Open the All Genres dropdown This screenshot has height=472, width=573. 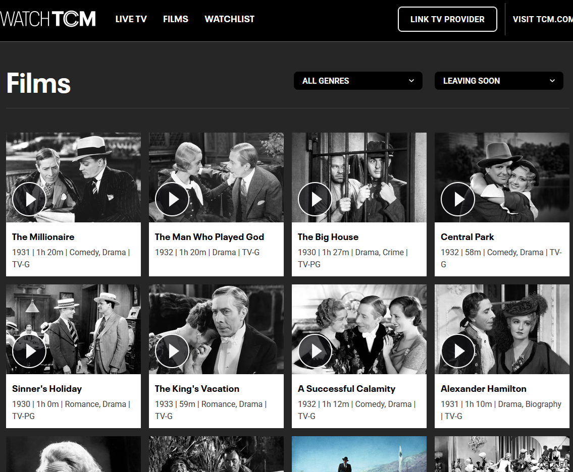[x=358, y=81]
